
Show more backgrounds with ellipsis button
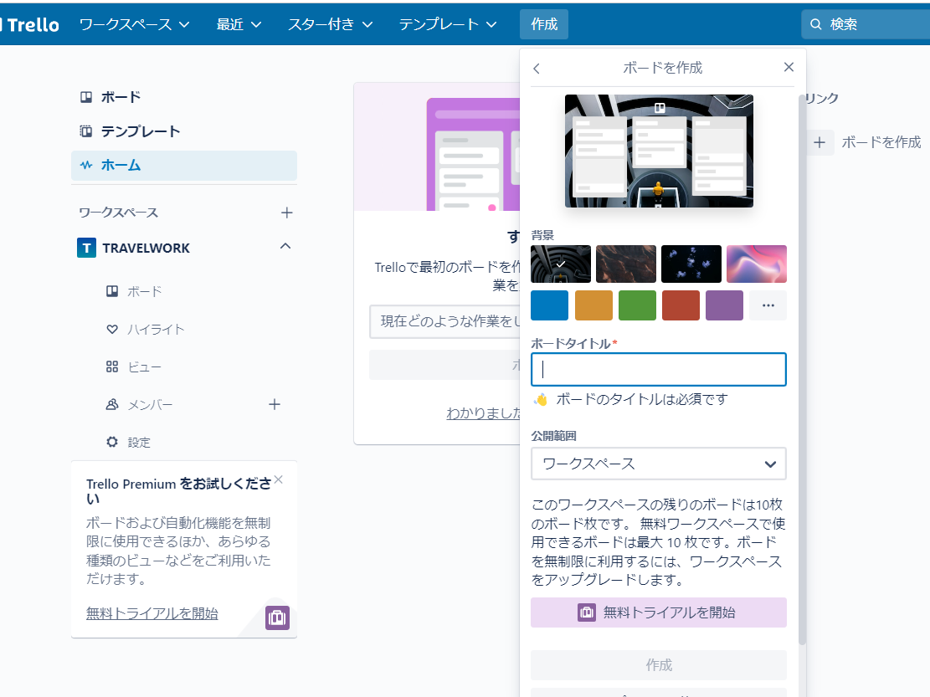click(768, 305)
